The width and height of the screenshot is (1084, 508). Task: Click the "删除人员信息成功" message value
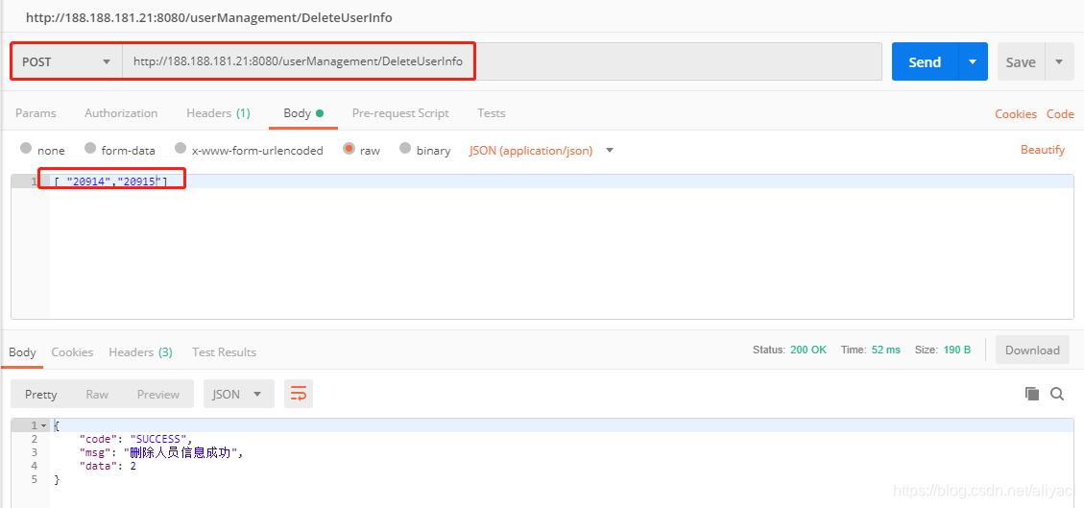181,452
